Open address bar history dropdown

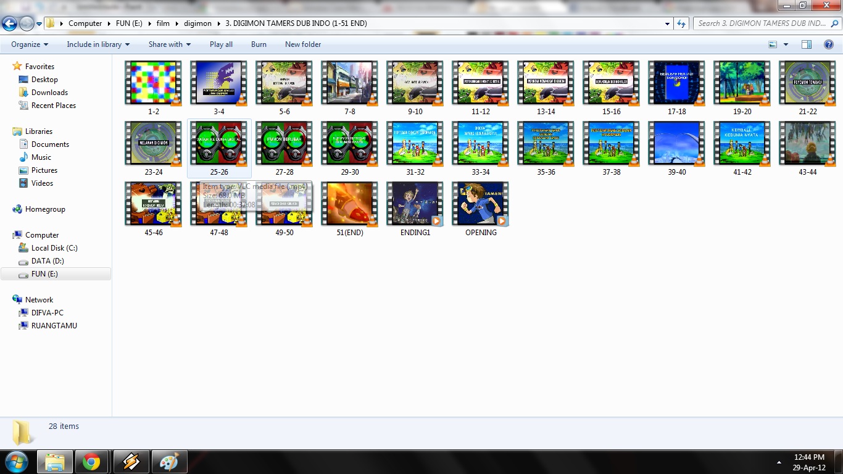(x=667, y=23)
